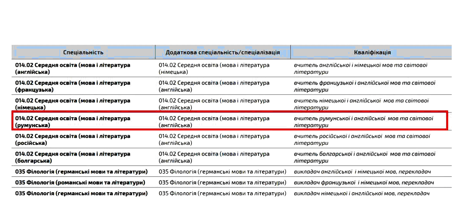Select the additional specialty cell with '(німецька)'
Image resolution: width=456 pixels, height=206 pixels.
coord(214,68)
